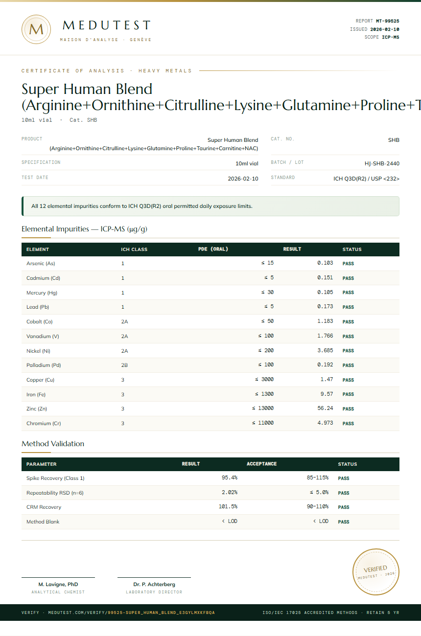The width and height of the screenshot is (421, 636).
Task: Click the 10ml vial specification value
Action: (247, 163)
